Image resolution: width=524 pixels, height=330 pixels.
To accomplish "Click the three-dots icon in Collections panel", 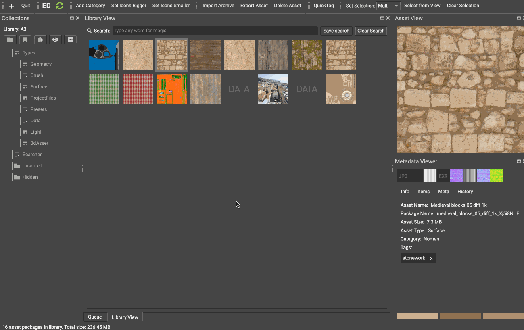I will [71, 40].
